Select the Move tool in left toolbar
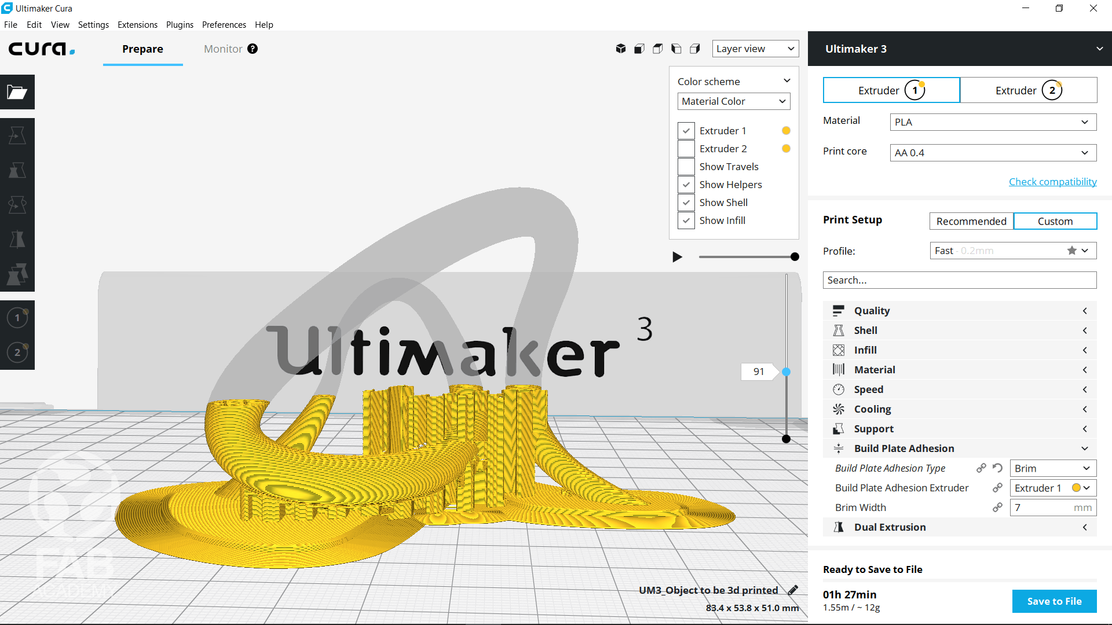 [17, 135]
